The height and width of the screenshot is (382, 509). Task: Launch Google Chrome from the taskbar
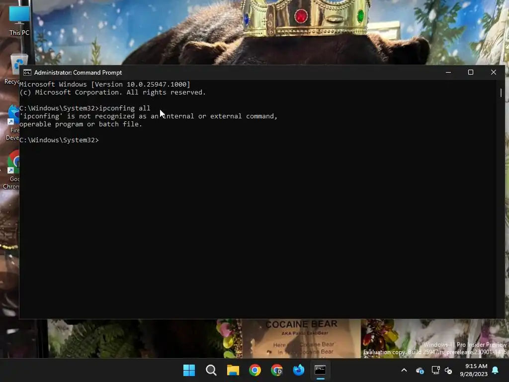click(255, 370)
